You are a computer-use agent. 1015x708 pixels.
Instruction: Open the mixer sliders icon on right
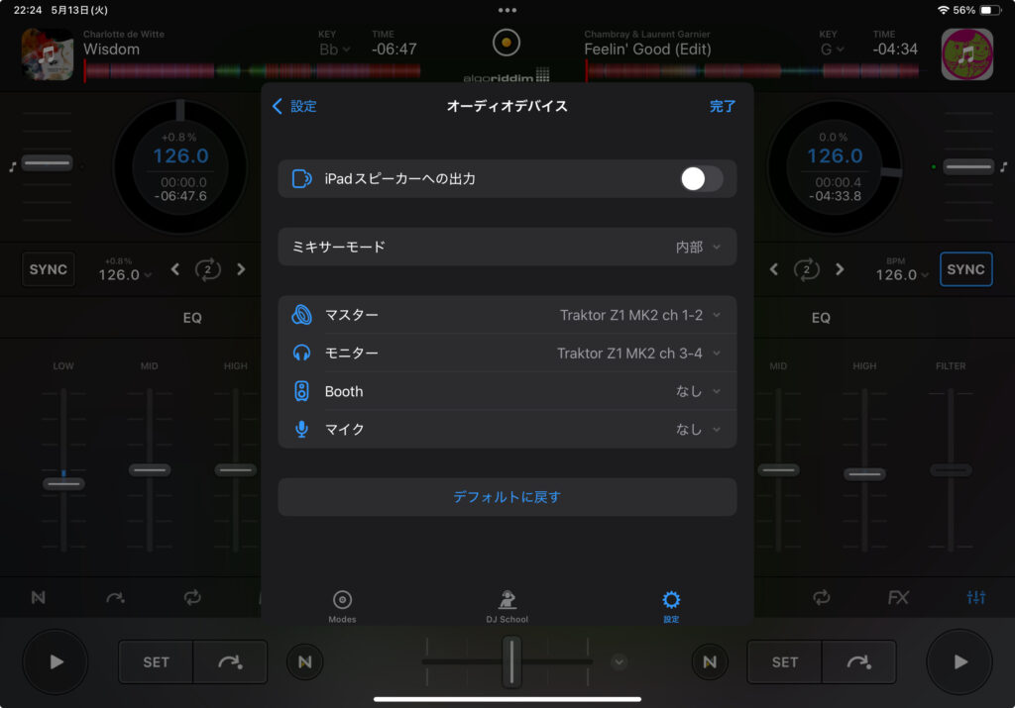[x=976, y=597]
